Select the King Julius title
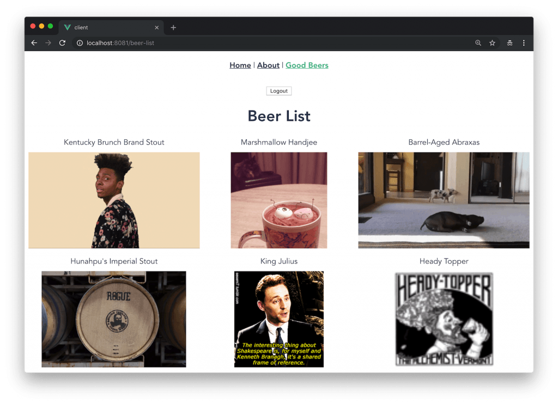This screenshot has width=558, height=405. click(x=279, y=261)
